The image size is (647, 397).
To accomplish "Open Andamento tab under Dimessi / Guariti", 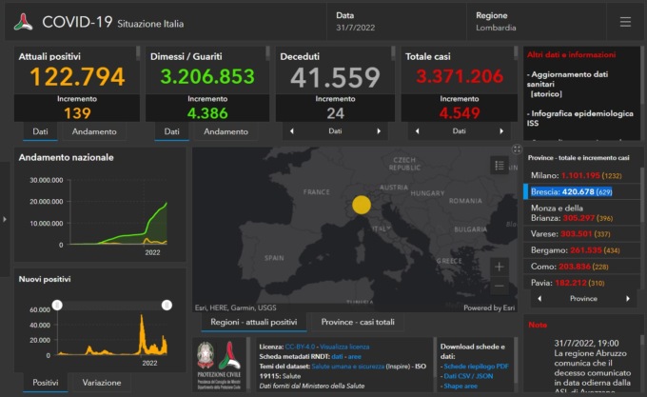I will (x=225, y=131).
